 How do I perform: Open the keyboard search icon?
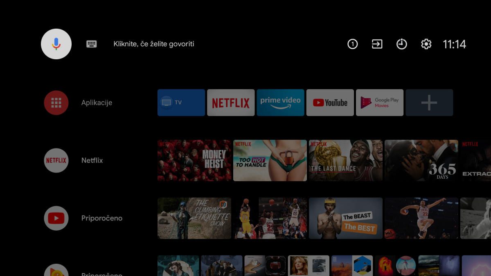pos(92,44)
